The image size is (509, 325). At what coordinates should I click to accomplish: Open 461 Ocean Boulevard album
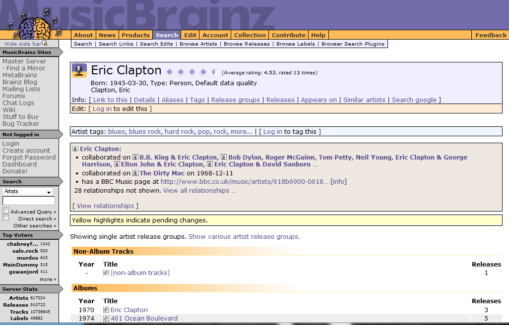coord(144,318)
